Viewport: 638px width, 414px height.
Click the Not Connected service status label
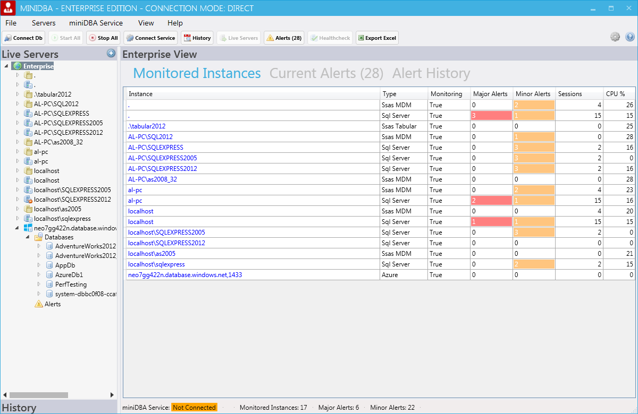point(194,408)
